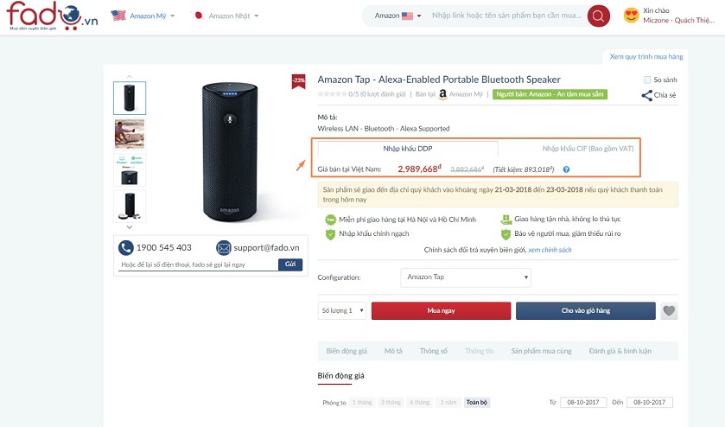725x427 pixels.
Task: Click the blue question mark help icon
Action: click(566, 169)
